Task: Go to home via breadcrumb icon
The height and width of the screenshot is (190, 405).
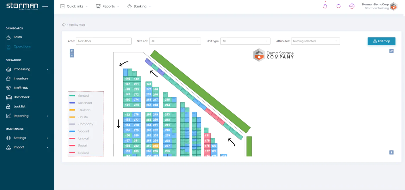Action: pyautogui.click(x=64, y=25)
